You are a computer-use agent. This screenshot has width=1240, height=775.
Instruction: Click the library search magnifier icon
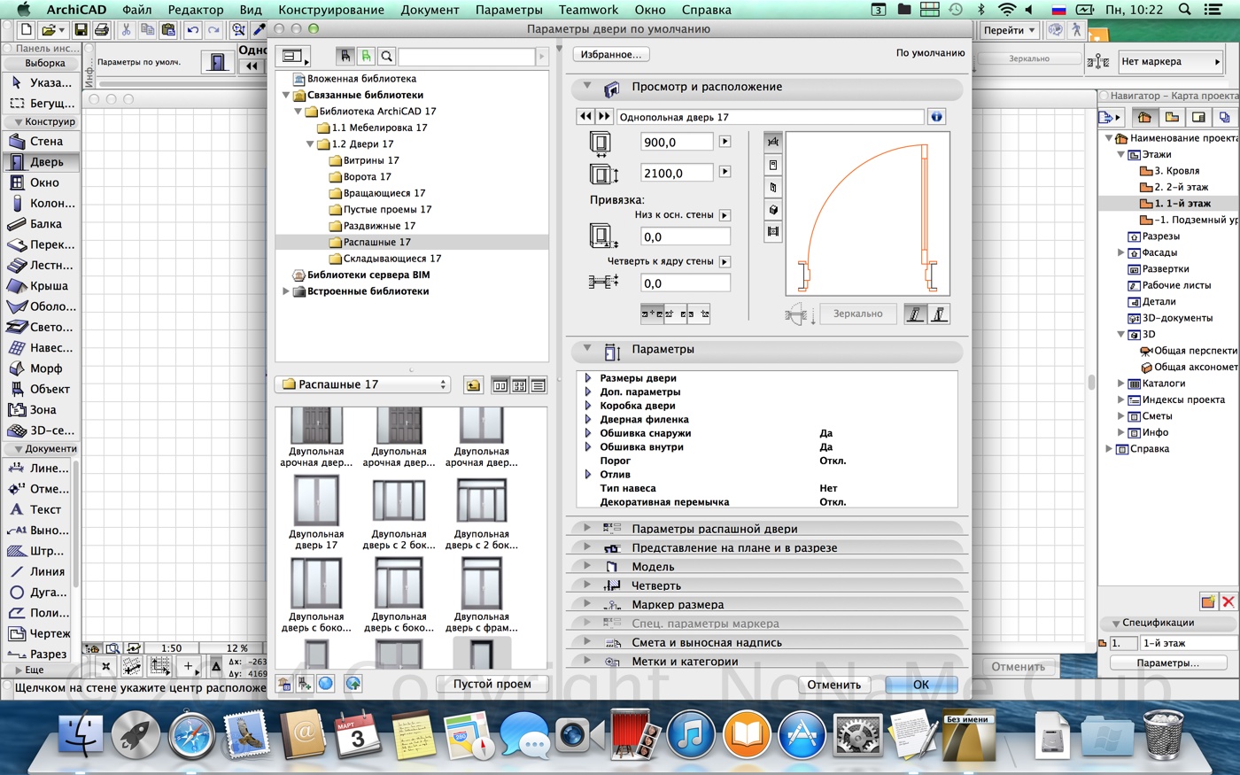387,56
